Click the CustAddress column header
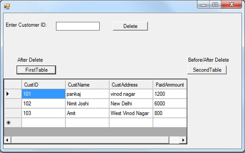This screenshot has width=245, height=153. click(x=131, y=84)
